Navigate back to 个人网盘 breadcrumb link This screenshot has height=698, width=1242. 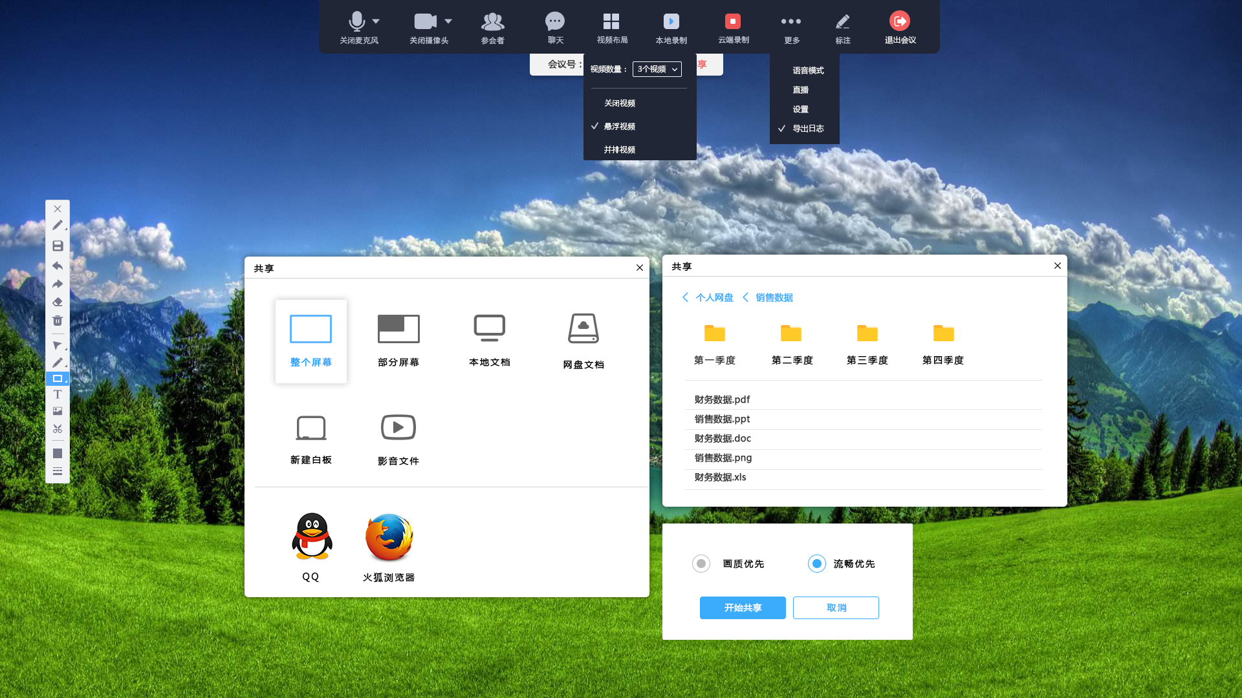click(714, 297)
